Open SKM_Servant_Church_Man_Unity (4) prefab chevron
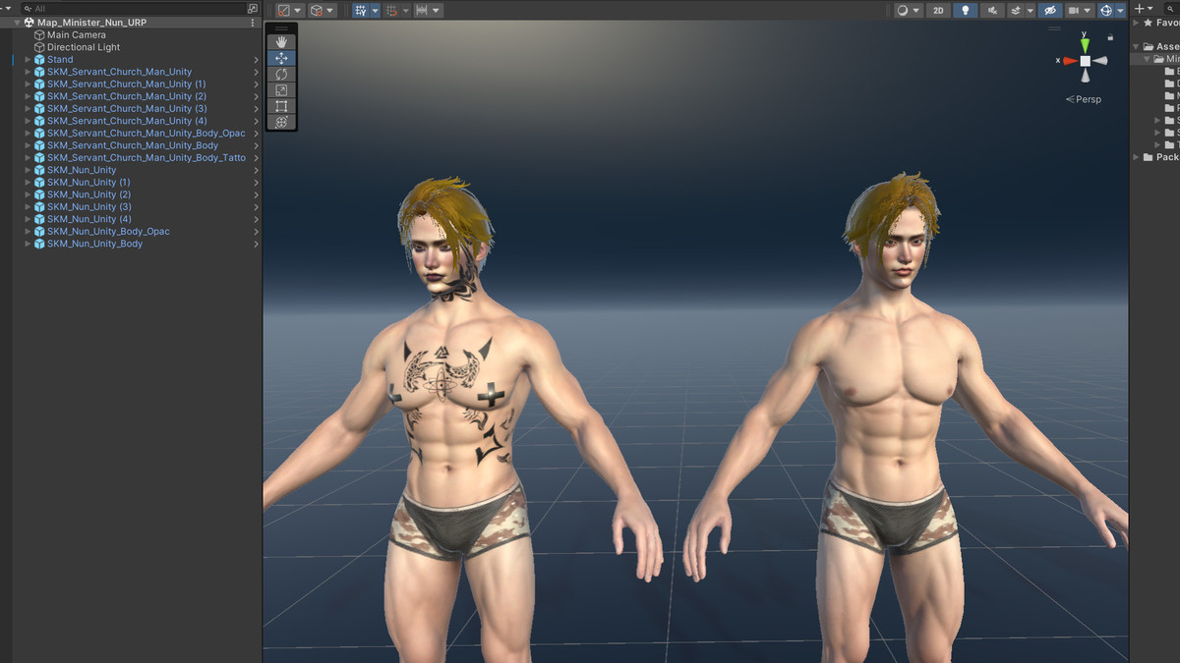1180x663 pixels. (256, 121)
